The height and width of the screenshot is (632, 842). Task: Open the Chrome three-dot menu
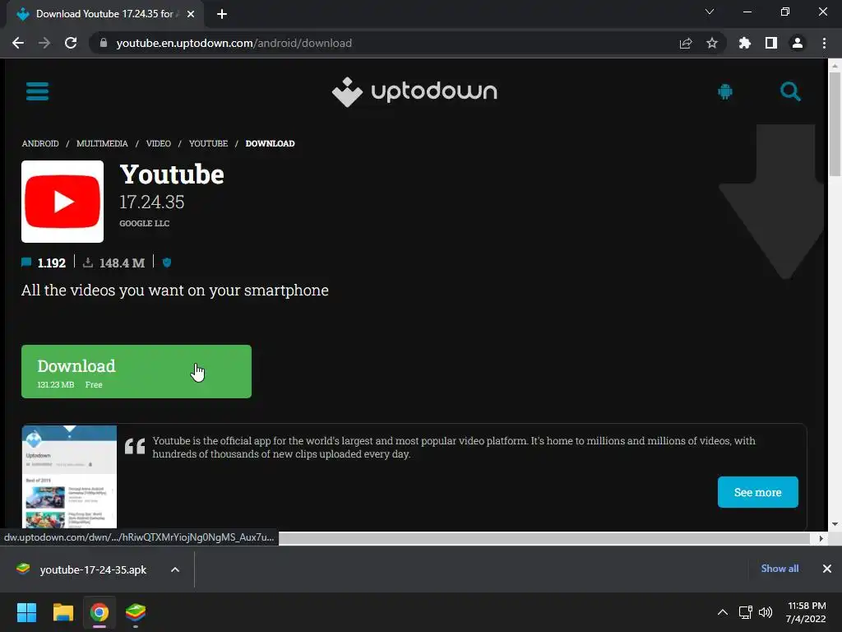coord(824,43)
